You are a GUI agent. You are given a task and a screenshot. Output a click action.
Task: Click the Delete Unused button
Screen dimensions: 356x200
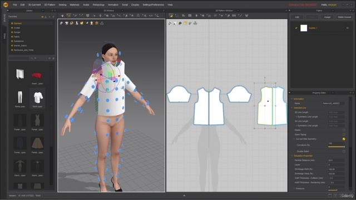pyautogui.click(x=344, y=17)
